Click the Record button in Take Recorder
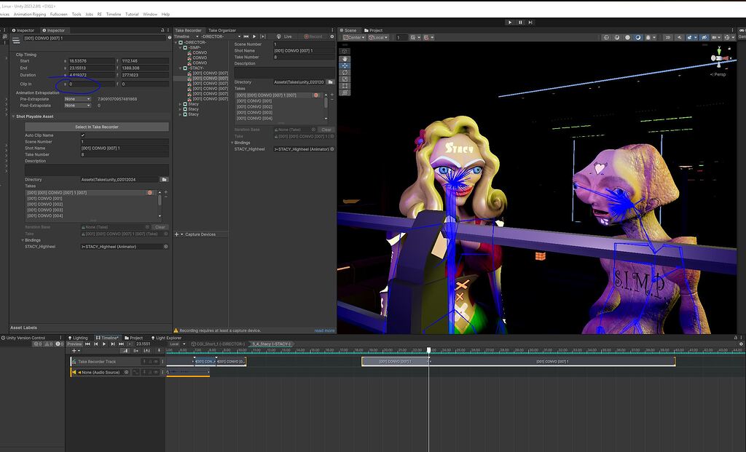 point(314,36)
